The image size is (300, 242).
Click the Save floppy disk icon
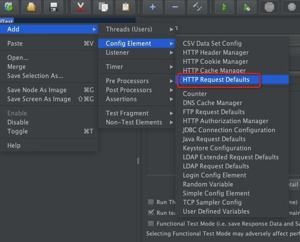[53, 7]
